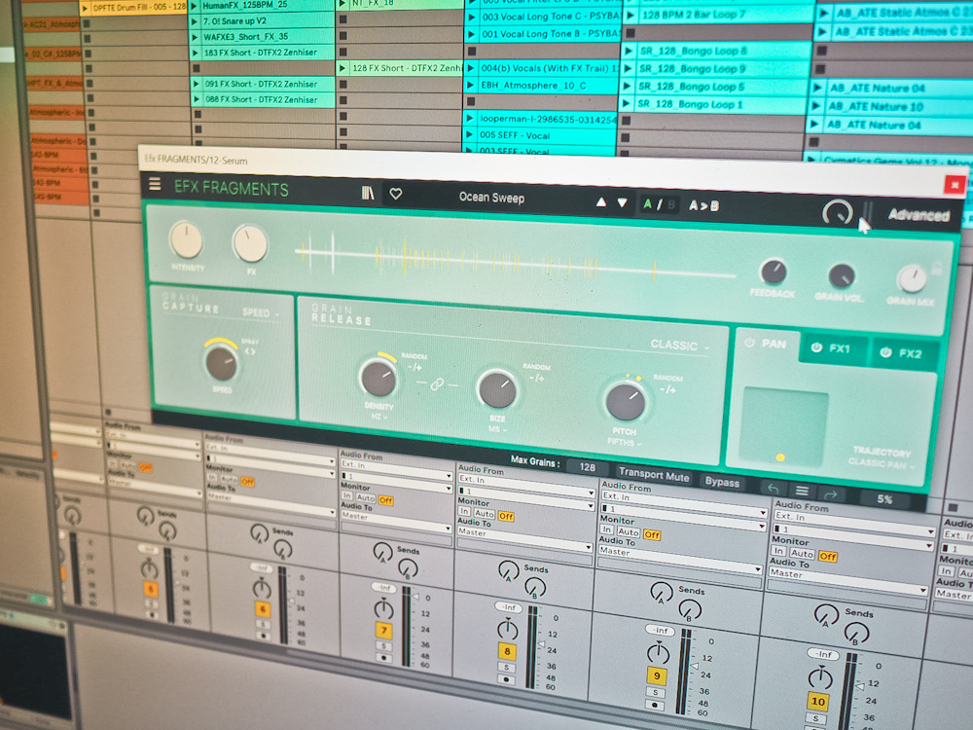Open the Pitch FIFTHS dropdown
This screenshot has height=730, width=973.
point(625,442)
